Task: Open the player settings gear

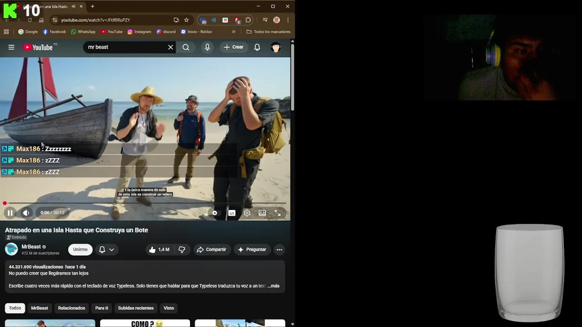Action: pos(247,213)
